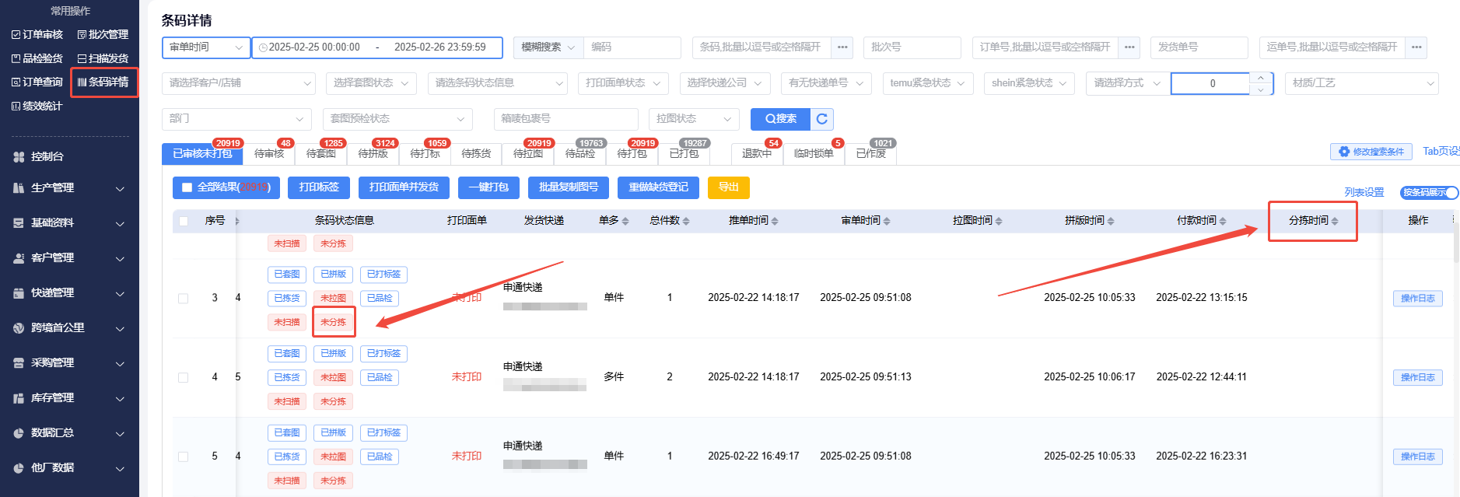Click the sort icon on 总件数 column
This screenshot has height=497, width=1460.
pyautogui.click(x=685, y=221)
